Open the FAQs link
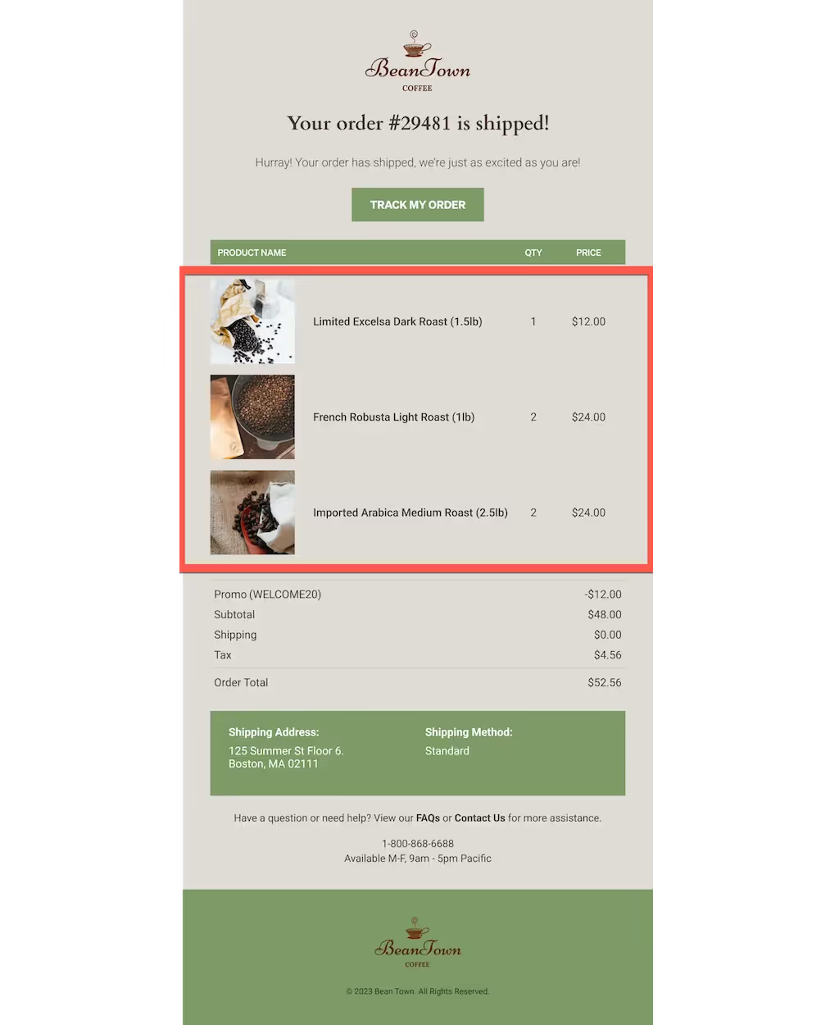 (428, 818)
